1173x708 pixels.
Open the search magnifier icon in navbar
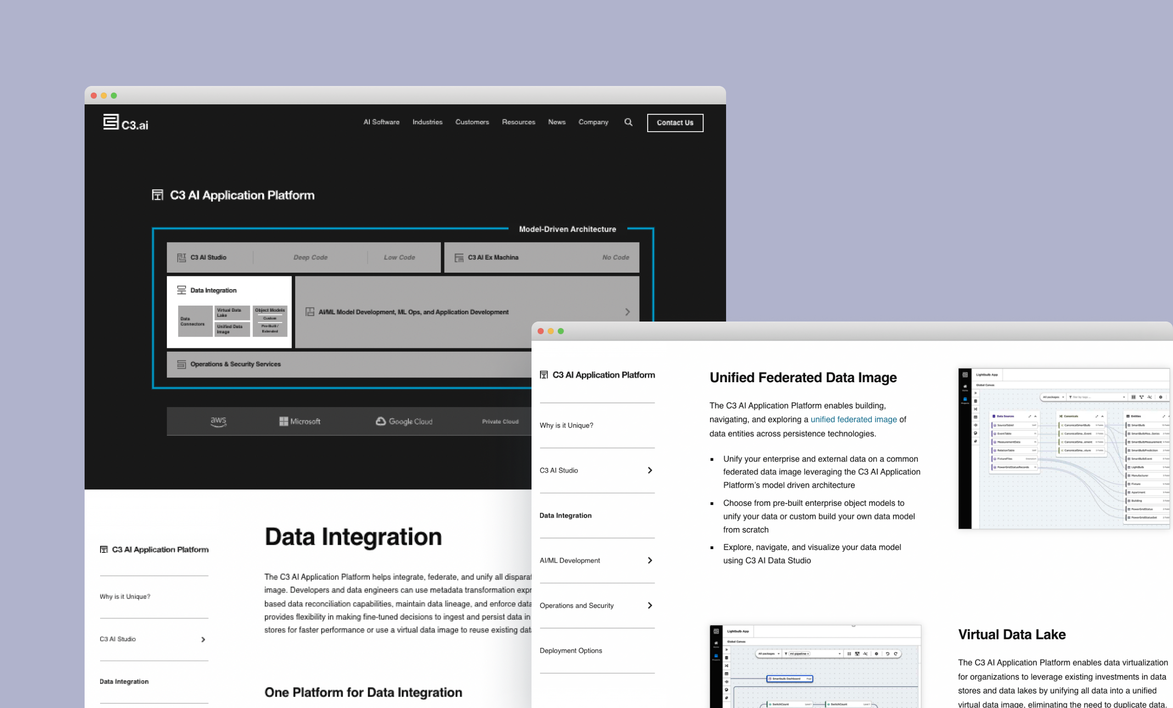click(628, 122)
